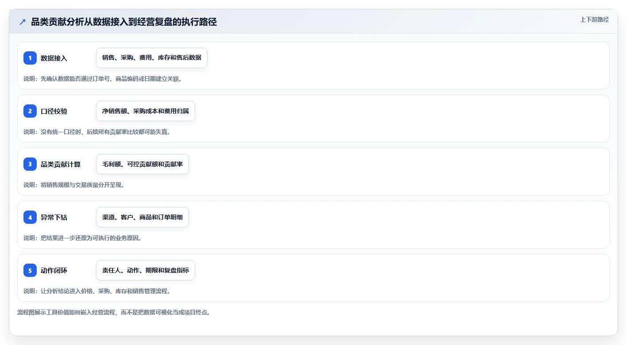Click the arrow icon beside the title

[x=23, y=22]
